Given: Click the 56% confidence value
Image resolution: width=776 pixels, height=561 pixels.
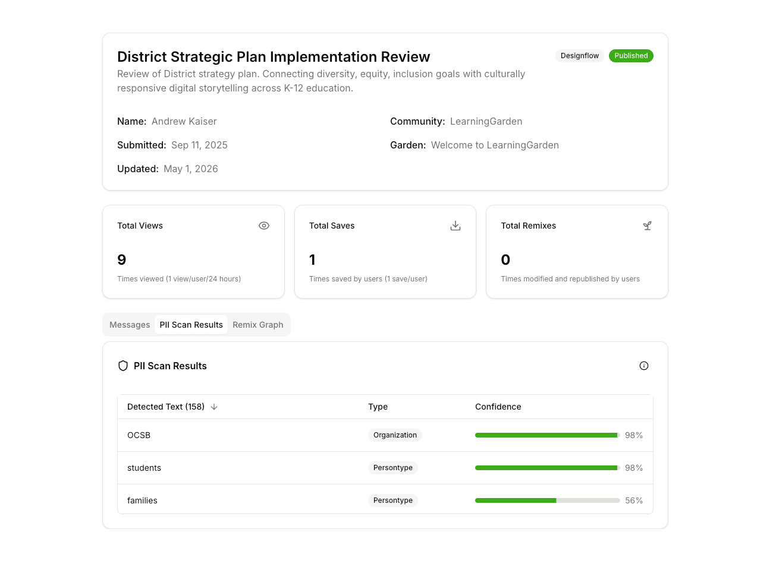Looking at the screenshot, I should coord(634,500).
